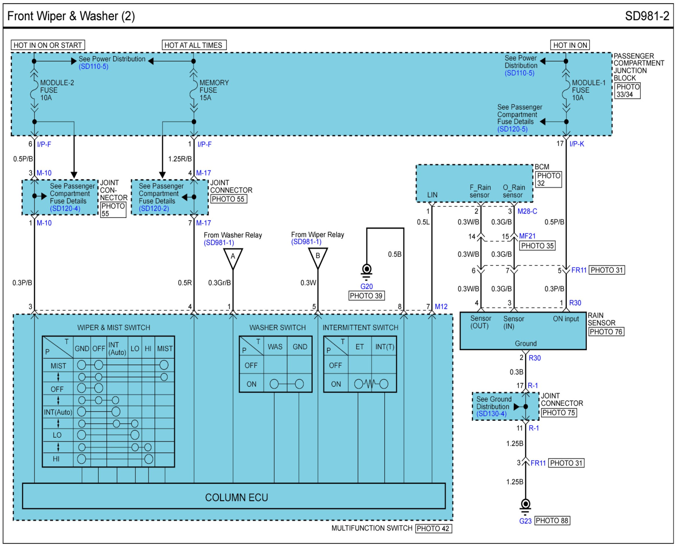
Task: Open the PHOTO 39 box under G20
Action: tap(366, 296)
